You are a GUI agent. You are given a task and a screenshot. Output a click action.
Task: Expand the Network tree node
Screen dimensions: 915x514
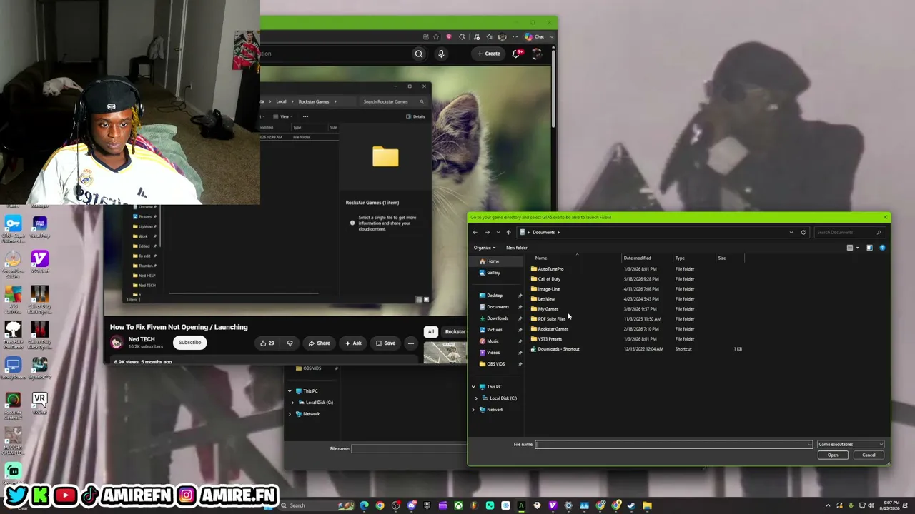click(473, 410)
